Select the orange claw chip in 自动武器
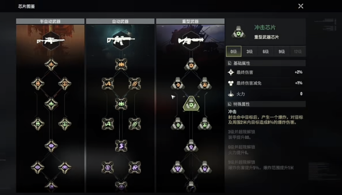 coord(134,84)
